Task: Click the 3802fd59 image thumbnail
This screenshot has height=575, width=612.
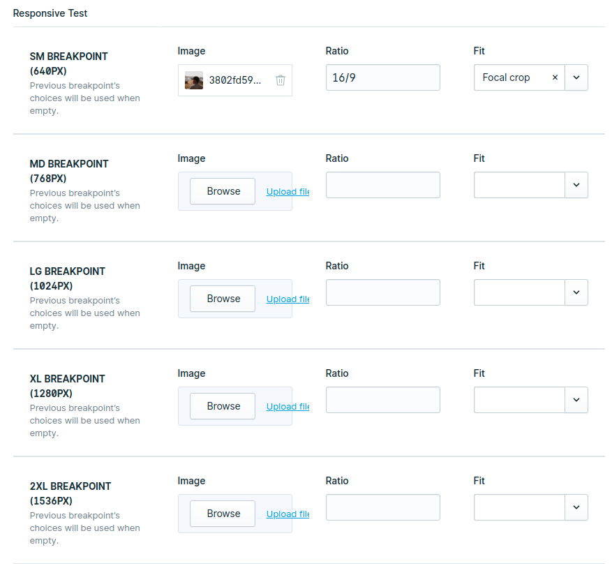Action: (x=193, y=80)
